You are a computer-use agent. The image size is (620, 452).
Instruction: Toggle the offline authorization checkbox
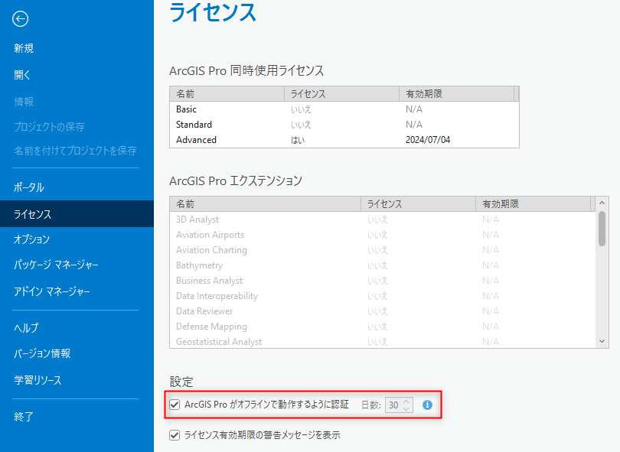[175, 405]
